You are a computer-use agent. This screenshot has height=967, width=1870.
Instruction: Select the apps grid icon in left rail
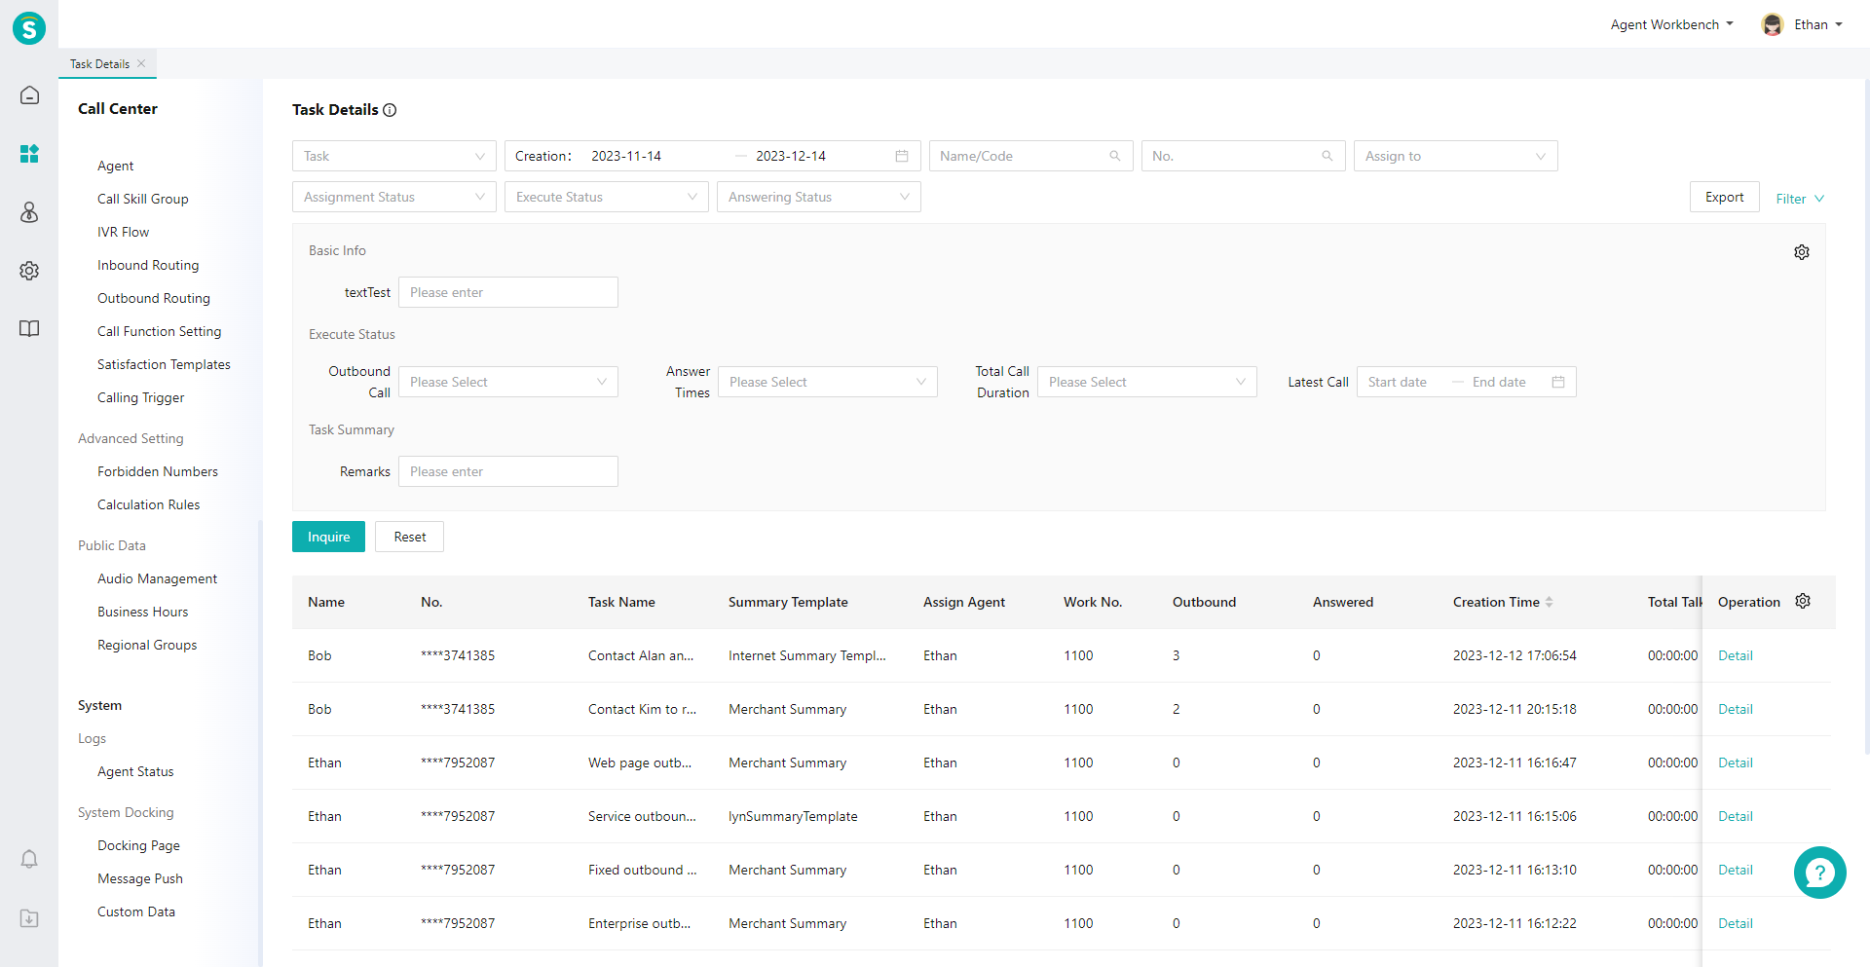(29, 154)
